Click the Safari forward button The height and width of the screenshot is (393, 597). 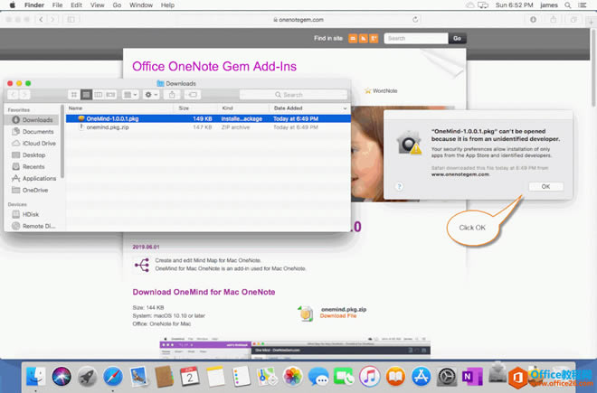[52, 19]
